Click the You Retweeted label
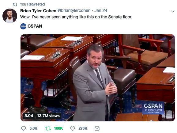This screenshot has width=177, height=133. 32,4
